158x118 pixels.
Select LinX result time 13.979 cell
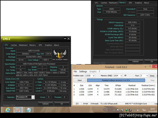(x=106, y=95)
